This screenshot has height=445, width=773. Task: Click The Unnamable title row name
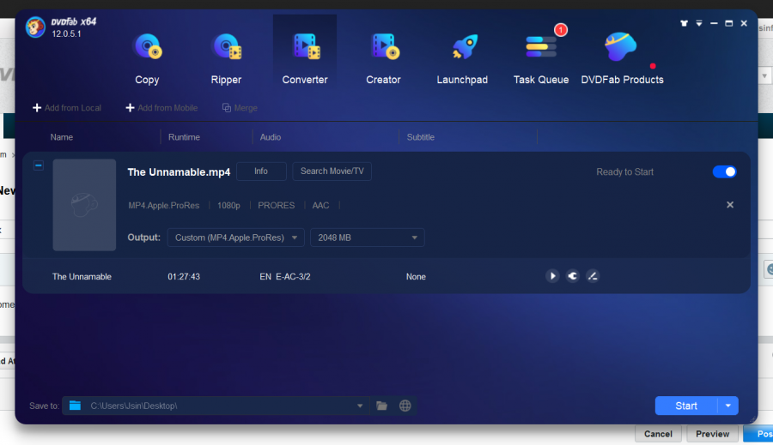point(82,277)
